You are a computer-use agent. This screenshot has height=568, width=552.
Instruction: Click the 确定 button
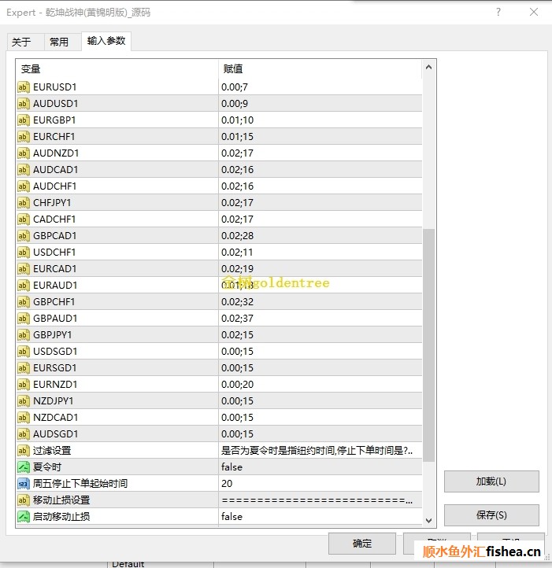point(361,544)
